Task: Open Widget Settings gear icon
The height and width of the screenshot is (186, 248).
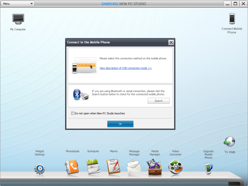Action: pos(40,169)
